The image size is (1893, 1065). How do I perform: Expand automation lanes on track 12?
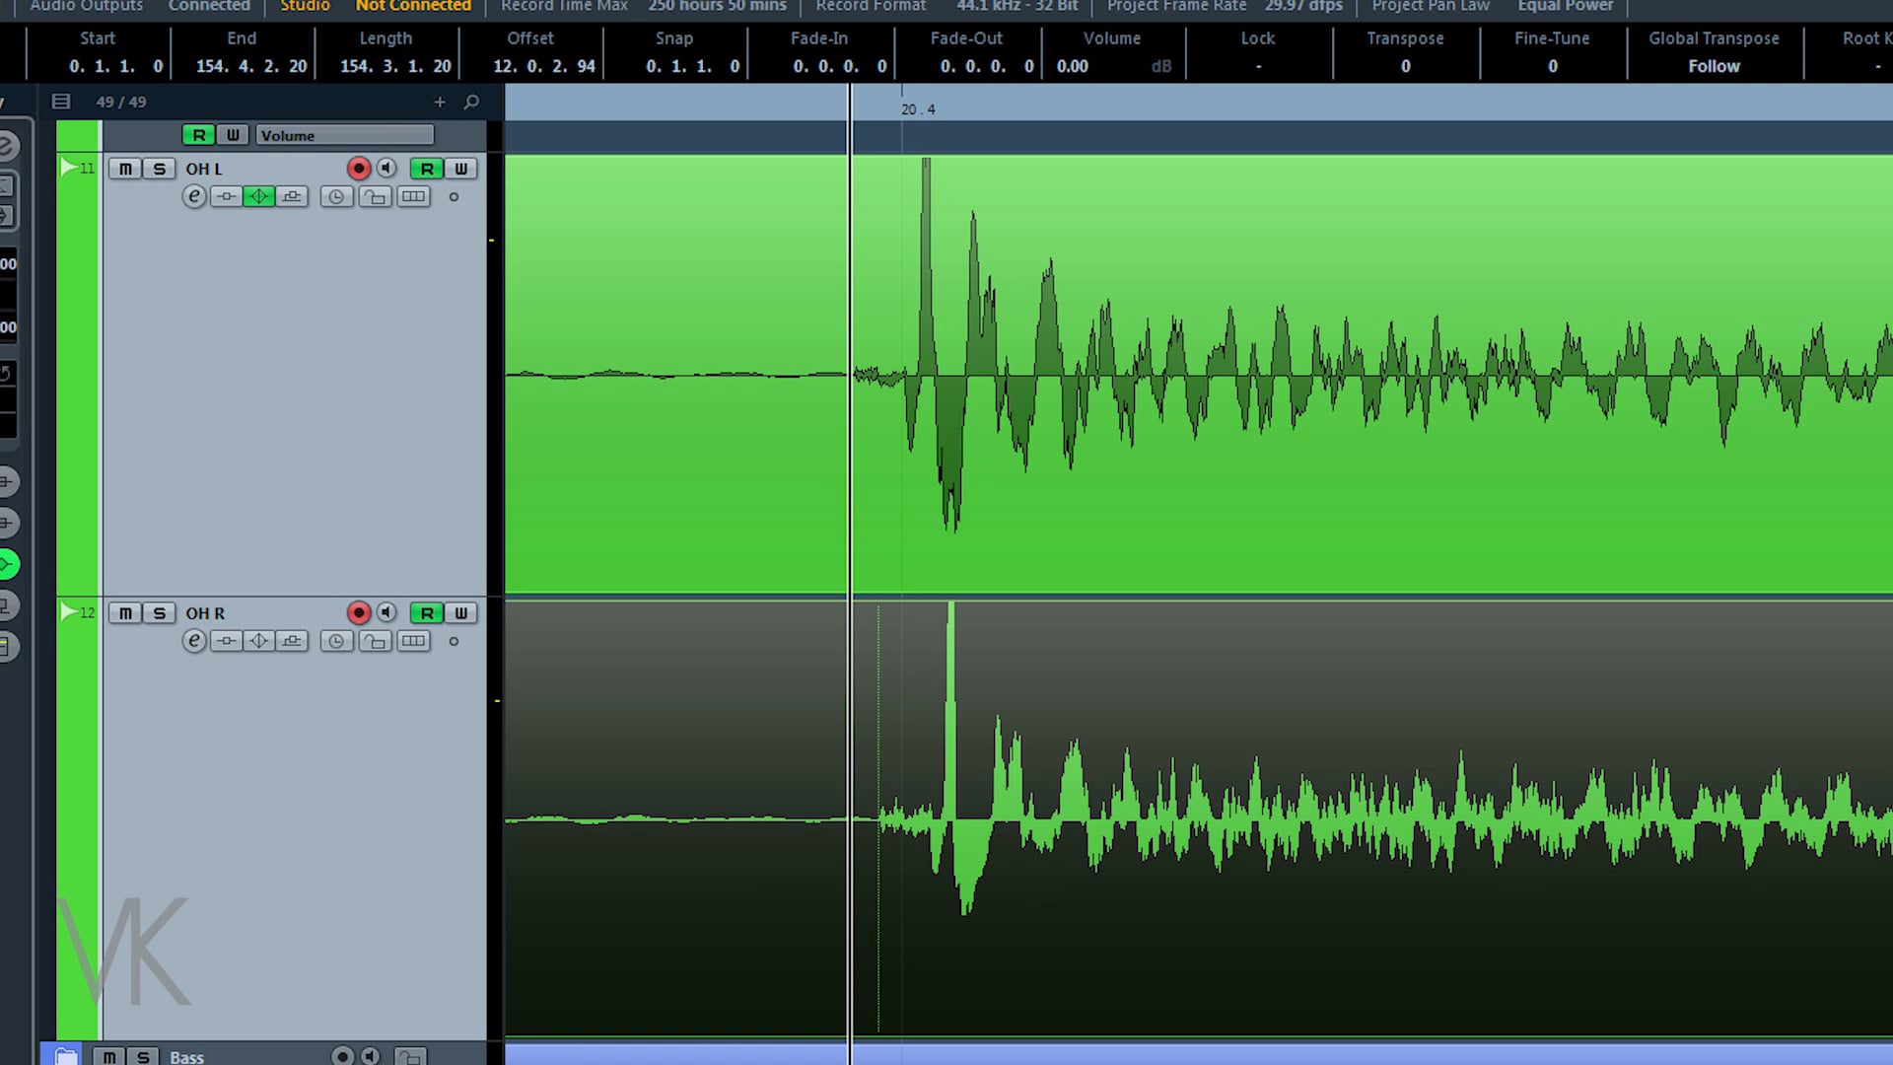[68, 612]
